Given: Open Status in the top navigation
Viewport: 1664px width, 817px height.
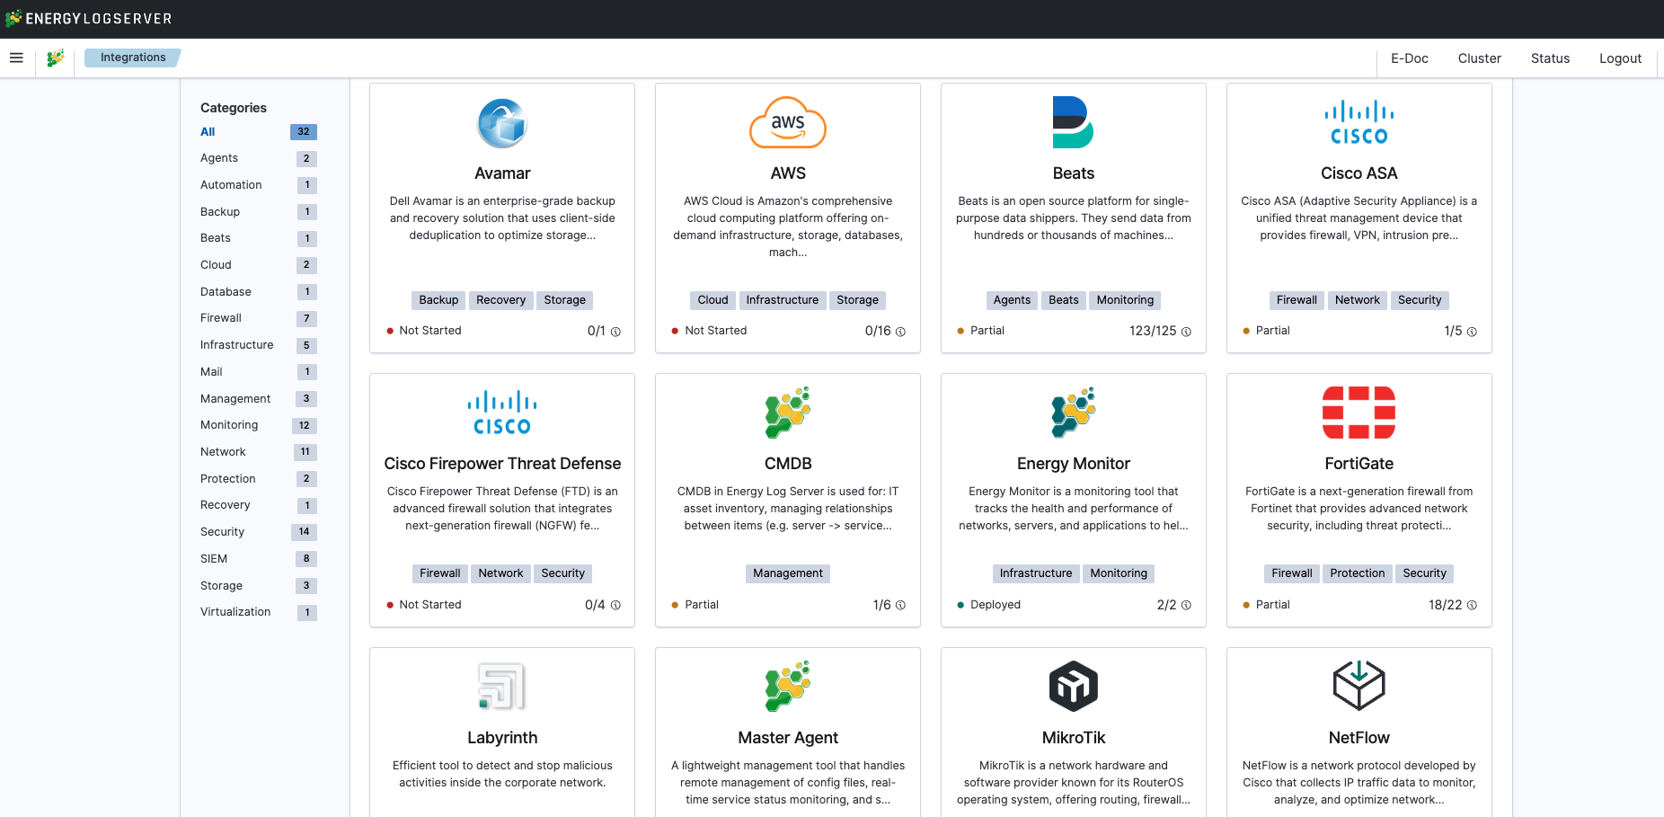Looking at the screenshot, I should 1550,58.
